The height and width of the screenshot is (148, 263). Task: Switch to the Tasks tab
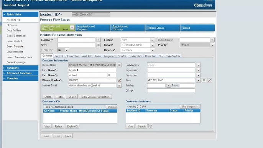point(98,56)
